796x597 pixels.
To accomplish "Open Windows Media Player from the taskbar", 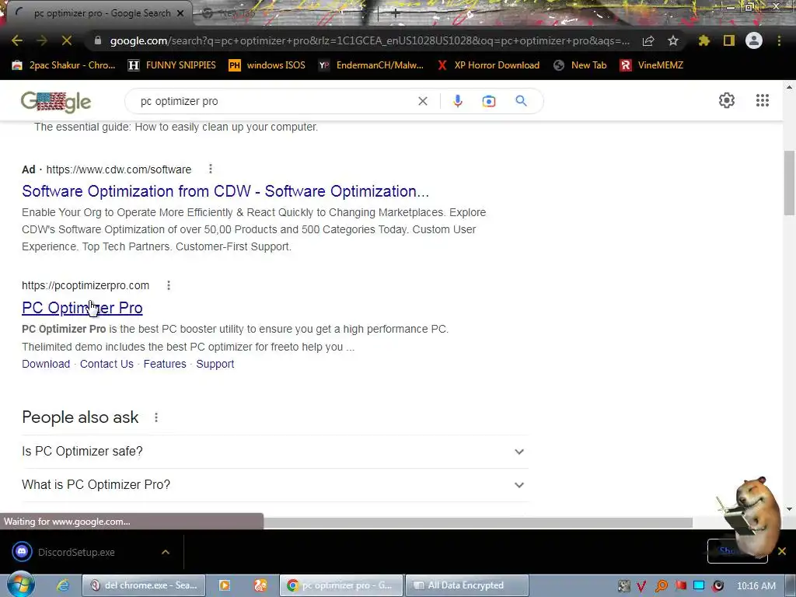I will [x=225, y=585].
